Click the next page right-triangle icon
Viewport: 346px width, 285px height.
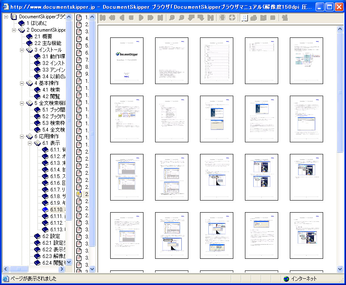[x=141, y=17]
